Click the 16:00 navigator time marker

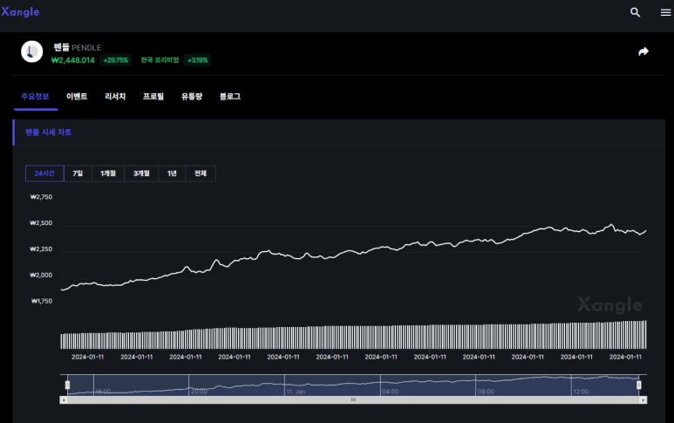point(103,392)
